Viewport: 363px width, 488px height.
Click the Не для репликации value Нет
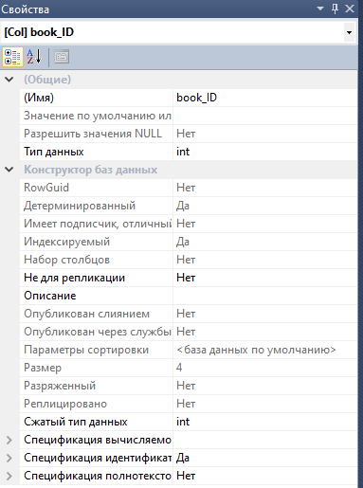(x=265, y=278)
